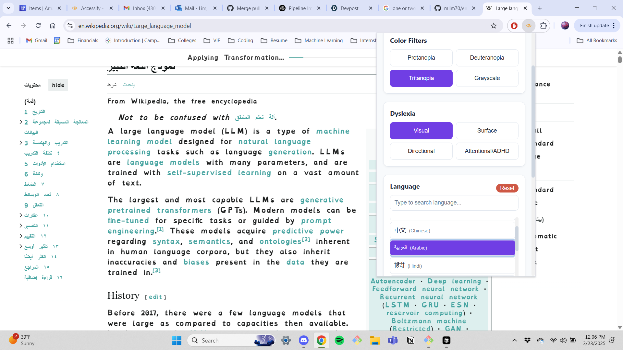Follow the "self-supervised learning" link
The height and width of the screenshot is (350, 623).
point(219,173)
